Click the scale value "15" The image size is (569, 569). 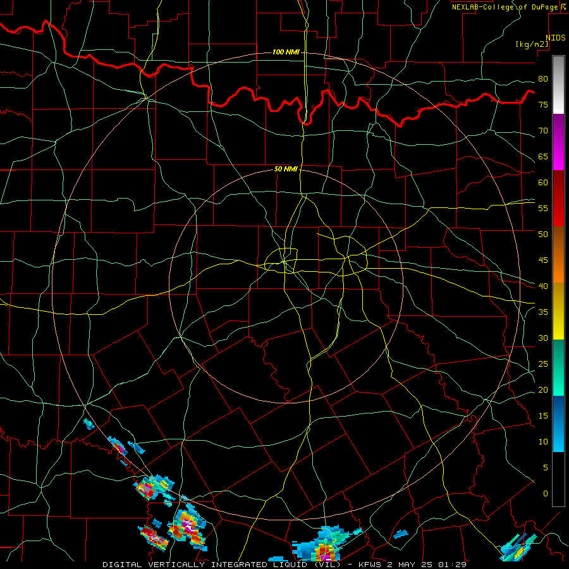[x=543, y=415]
